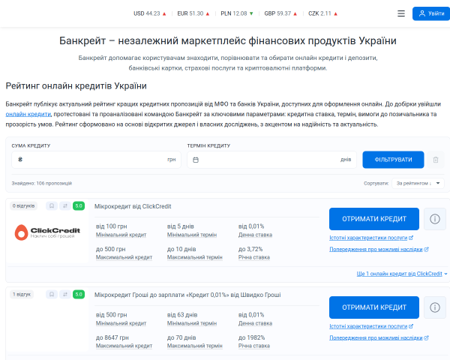Click the 5.0 rating badge of ClickCredit
The image size is (450, 360).
tap(79, 205)
